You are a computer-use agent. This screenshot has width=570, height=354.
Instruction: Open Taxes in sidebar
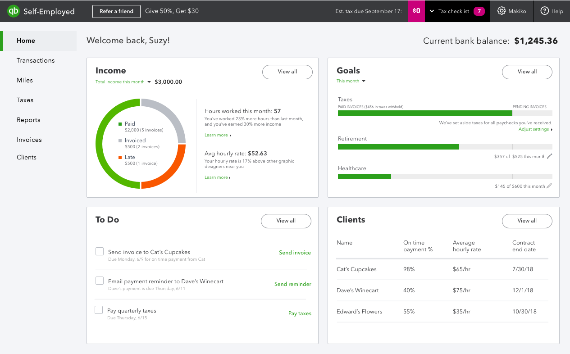[x=25, y=100]
